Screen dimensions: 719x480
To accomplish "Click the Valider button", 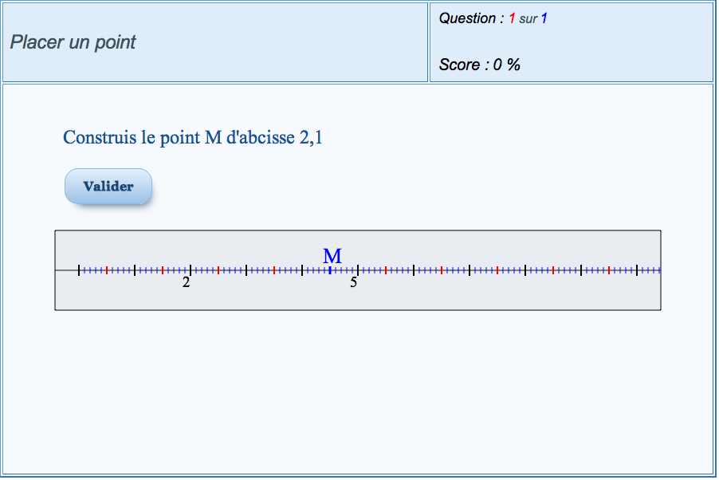I will [x=108, y=187].
